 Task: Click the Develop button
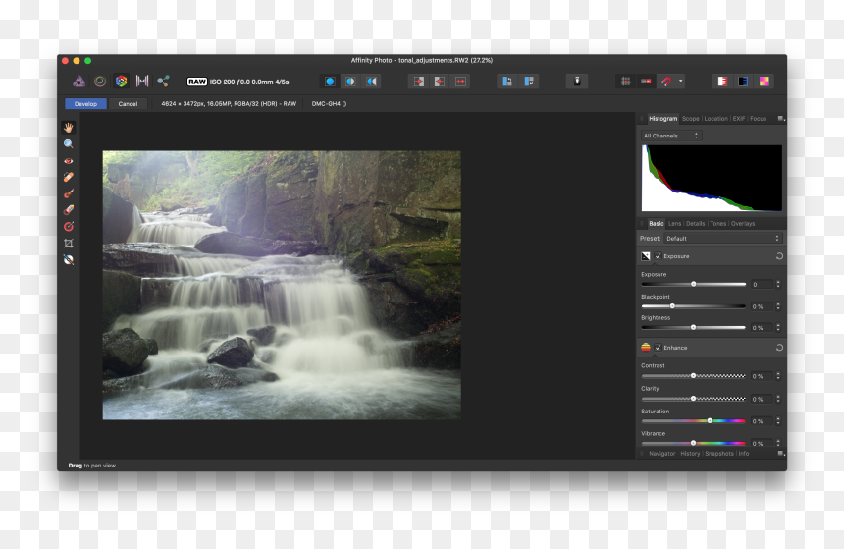86,104
